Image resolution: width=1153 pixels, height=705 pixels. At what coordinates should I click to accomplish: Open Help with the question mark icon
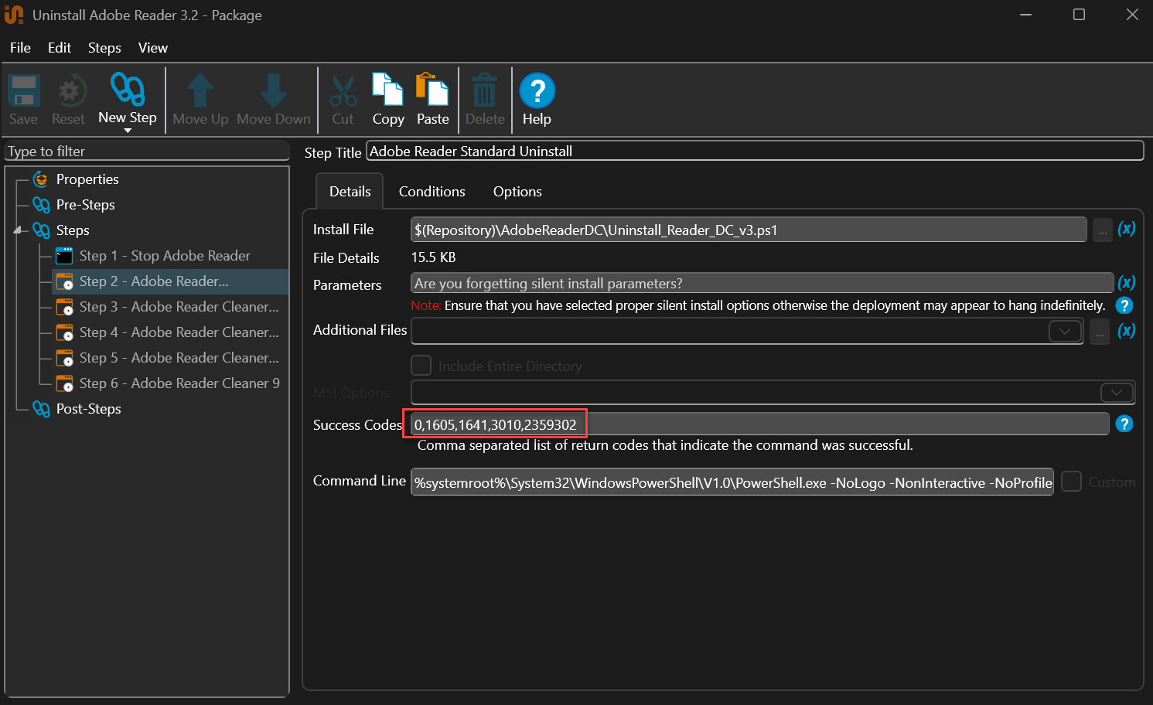[537, 91]
